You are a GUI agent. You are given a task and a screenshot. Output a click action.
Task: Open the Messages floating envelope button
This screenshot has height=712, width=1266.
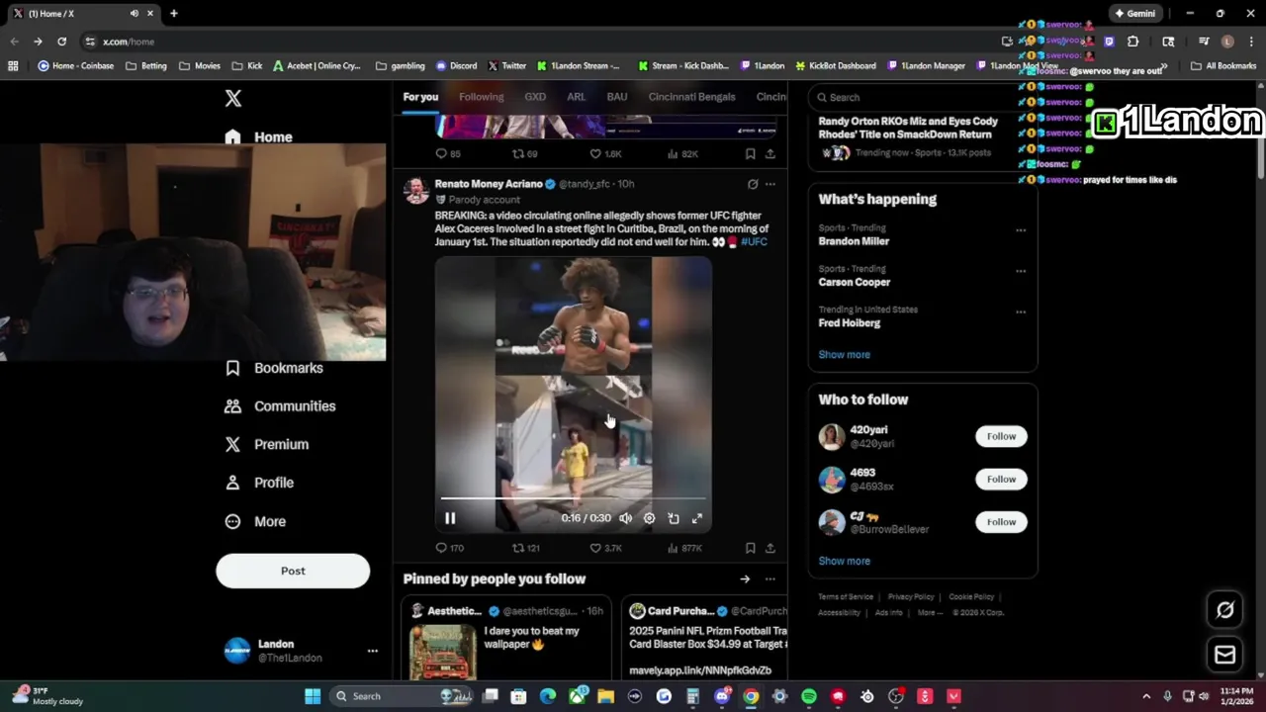[x=1224, y=655]
